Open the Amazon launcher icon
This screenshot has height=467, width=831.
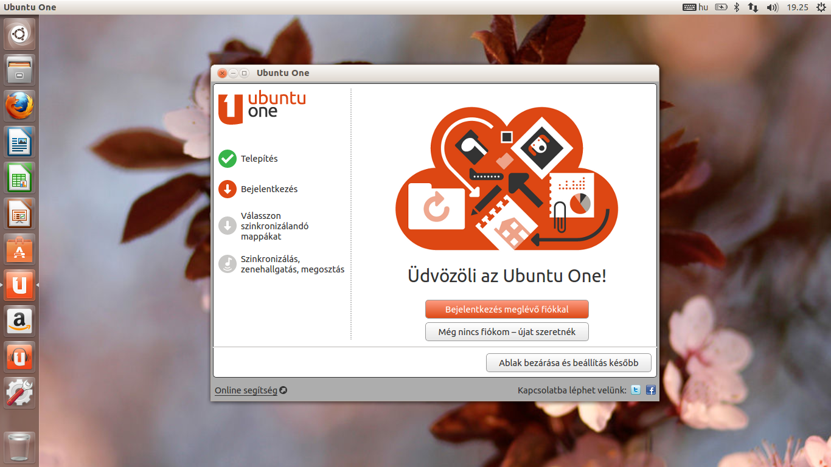point(19,321)
